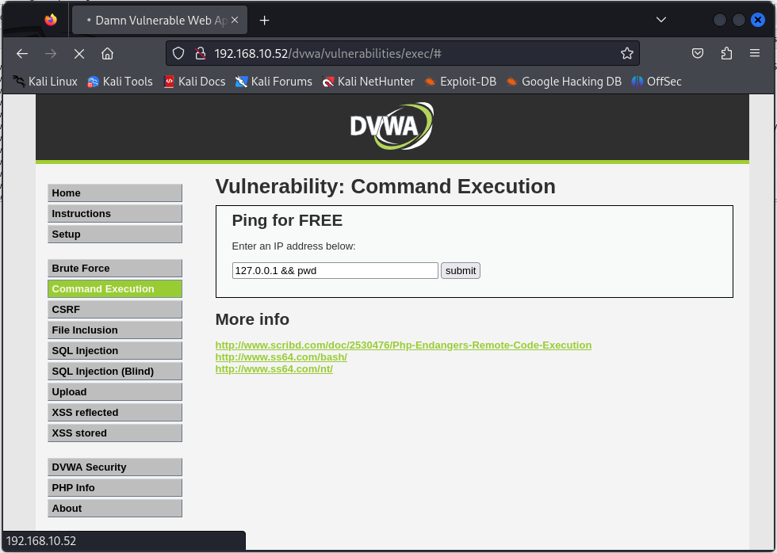Open the Kali Linux bookmark
This screenshot has width=777, height=553.
pos(45,81)
